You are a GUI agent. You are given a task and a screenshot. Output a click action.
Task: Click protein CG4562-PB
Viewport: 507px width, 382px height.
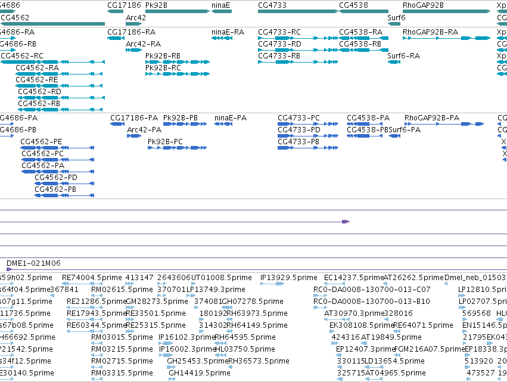pyautogui.click(x=55, y=190)
